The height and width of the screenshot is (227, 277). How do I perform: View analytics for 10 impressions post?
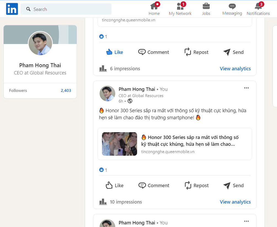pos(235,202)
